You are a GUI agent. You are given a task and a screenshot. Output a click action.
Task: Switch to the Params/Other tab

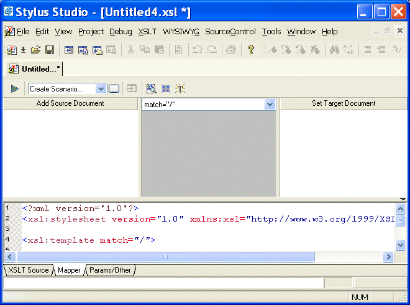[x=110, y=270]
